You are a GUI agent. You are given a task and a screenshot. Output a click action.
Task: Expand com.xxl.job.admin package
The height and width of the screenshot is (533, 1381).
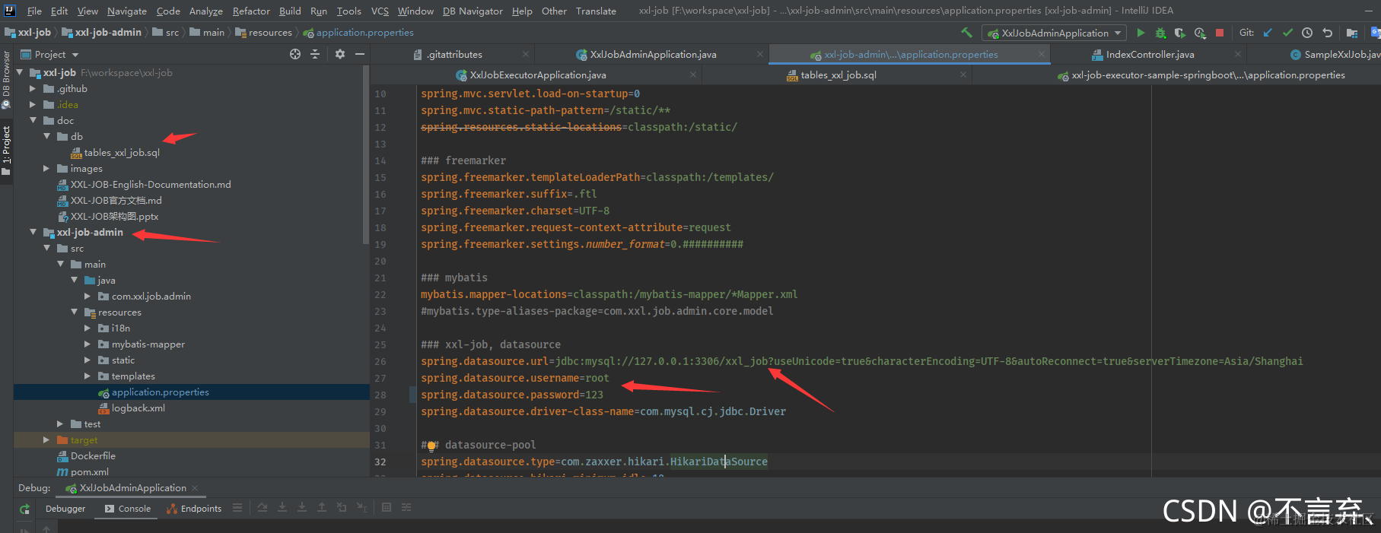(88, 296)
